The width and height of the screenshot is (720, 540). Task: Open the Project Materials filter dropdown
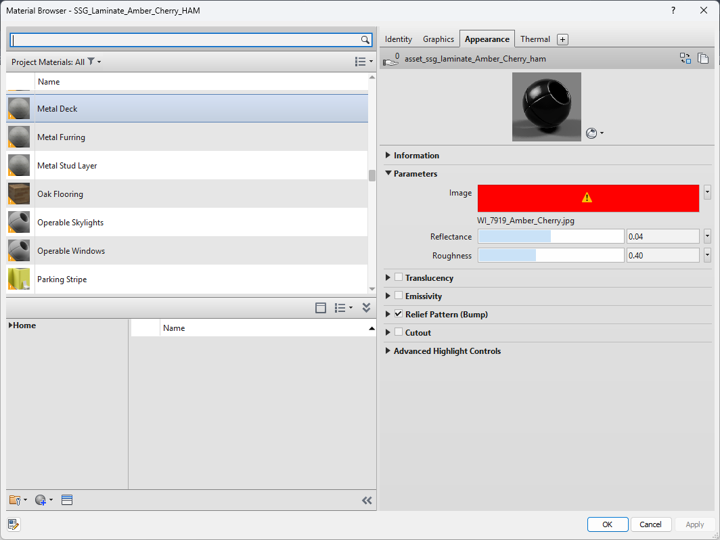(94, 62)
